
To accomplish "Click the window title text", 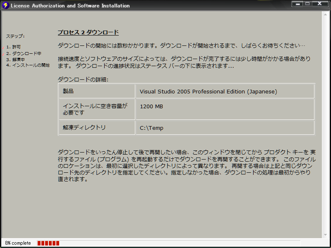I will pyautogui.click(x=70, y=6).
